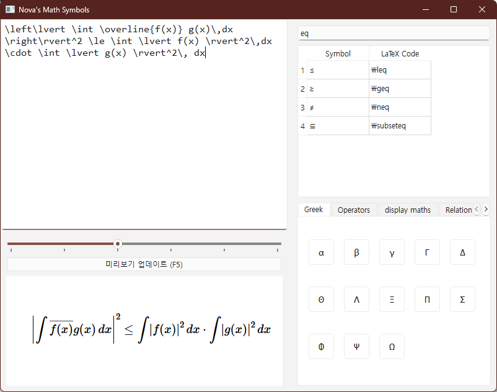Select the \neq LaTeX code cell
Image resolution: width=497 pixels, height=392 pixels.
pyautogui.click(x=400, y=107)
